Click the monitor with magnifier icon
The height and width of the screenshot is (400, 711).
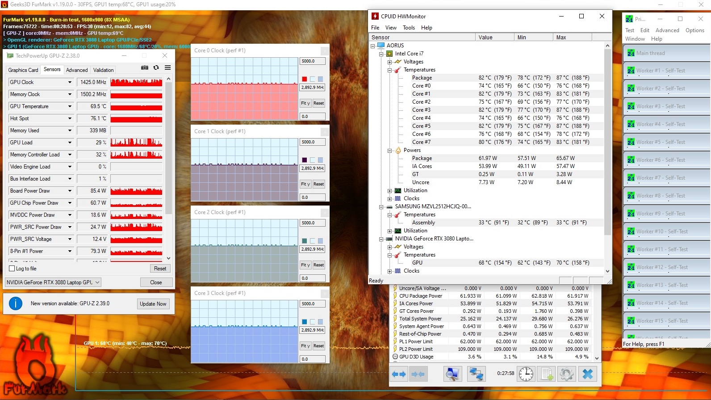click(452, 374)
